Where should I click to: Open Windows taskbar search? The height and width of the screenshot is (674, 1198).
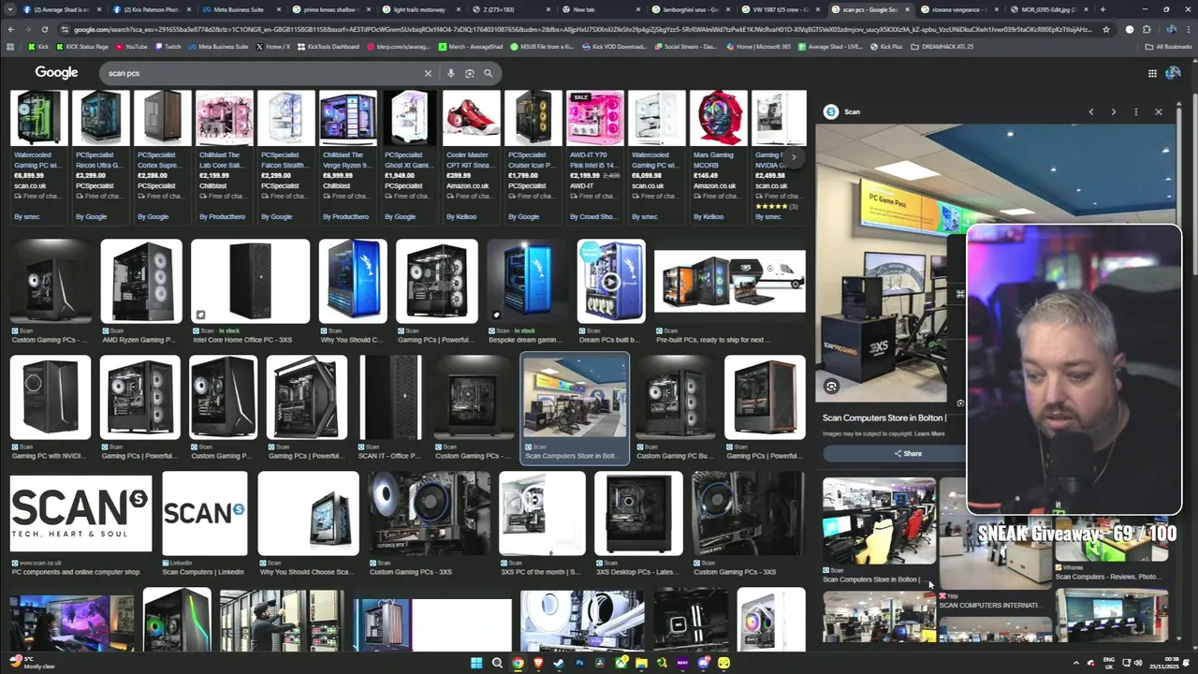tap(497, 663)
